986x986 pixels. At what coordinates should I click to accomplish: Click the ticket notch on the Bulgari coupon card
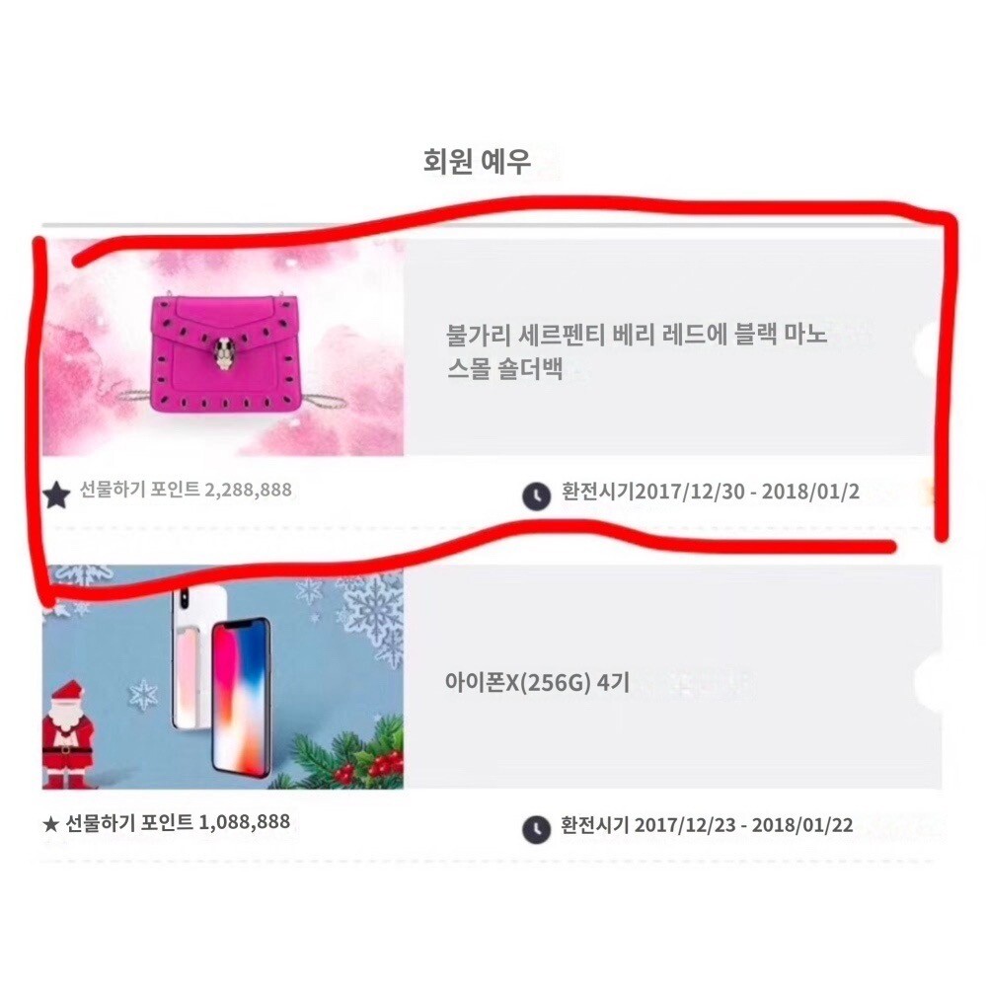click(x=927, y=347)
